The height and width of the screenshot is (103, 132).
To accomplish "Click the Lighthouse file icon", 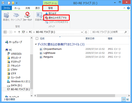I will click(41, 53).
